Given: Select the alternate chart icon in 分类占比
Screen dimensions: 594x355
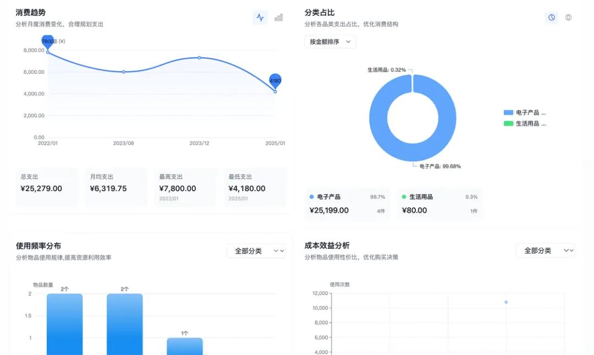Looking at the screenshot, I should (x=568, y=18).
